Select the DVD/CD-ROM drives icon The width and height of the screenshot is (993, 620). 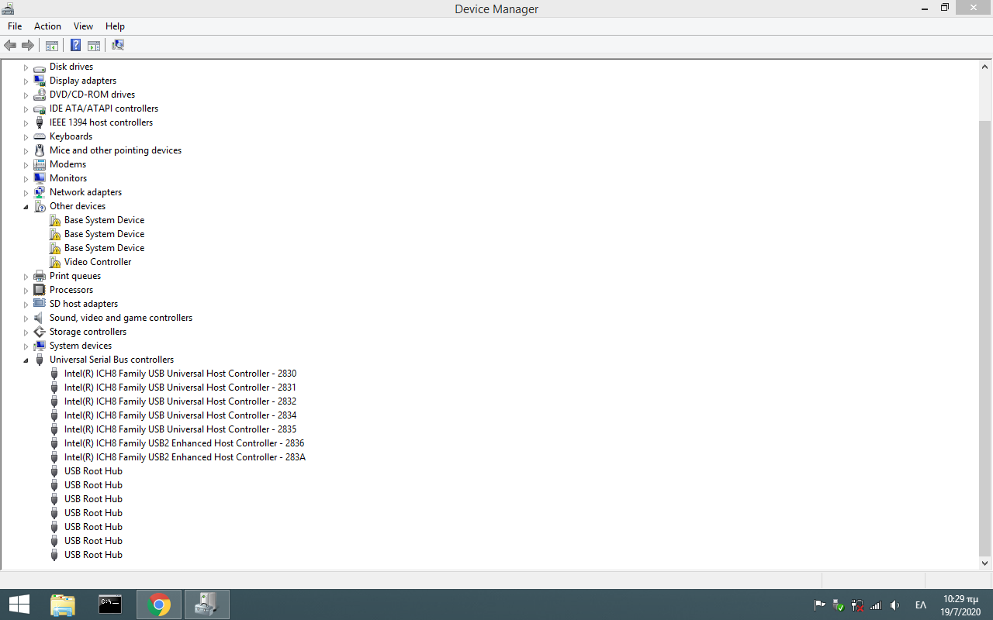(x=40, y=95)
